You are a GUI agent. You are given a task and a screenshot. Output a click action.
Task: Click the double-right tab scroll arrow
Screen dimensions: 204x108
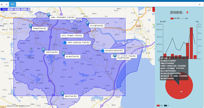(200, 5)
